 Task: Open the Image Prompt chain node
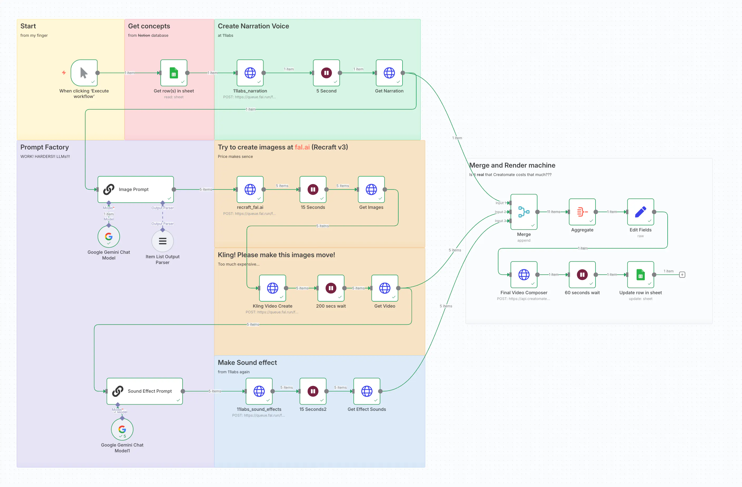135,189
